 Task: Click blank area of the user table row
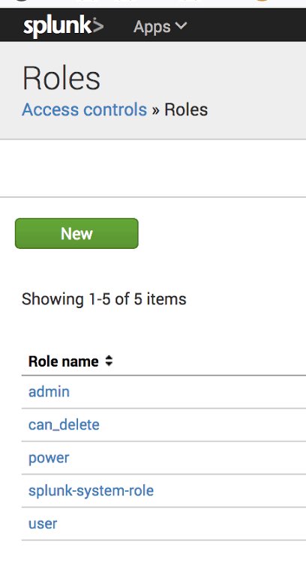coord(179,524)
